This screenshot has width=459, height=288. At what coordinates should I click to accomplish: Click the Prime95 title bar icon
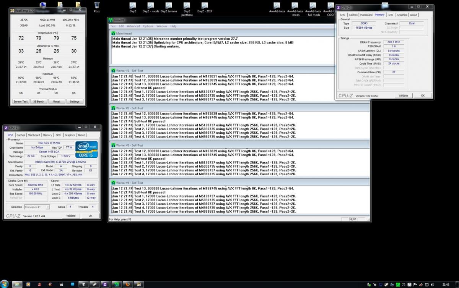coord(110,20)
